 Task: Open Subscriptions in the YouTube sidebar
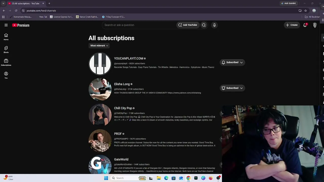tap(6, 62)
